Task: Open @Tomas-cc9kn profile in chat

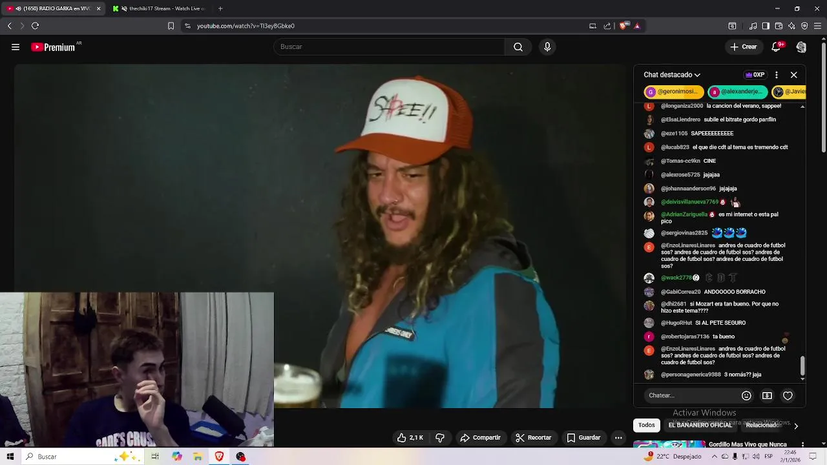Action: [x=680, y=161]
